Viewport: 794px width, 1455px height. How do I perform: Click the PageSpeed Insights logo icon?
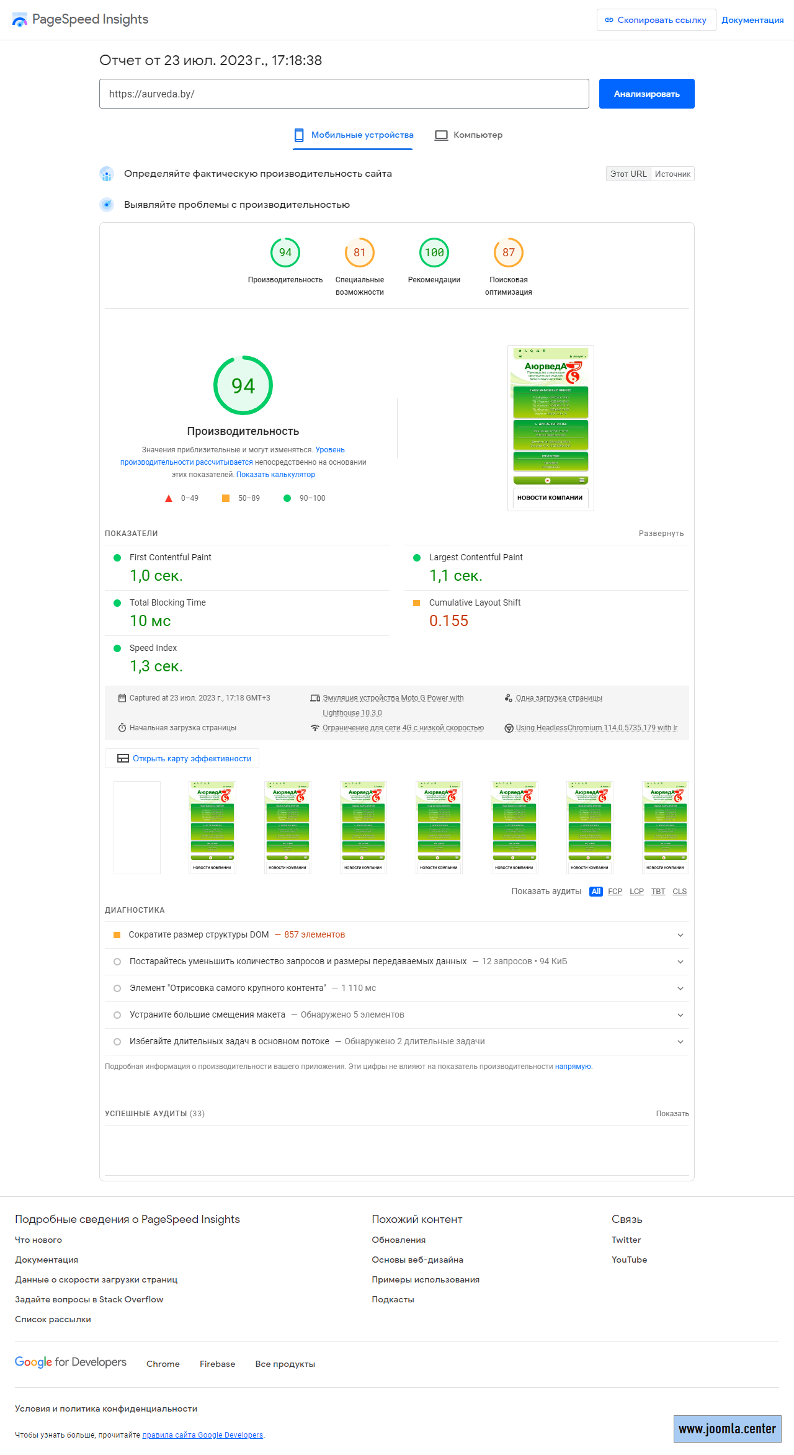(20, 20)
